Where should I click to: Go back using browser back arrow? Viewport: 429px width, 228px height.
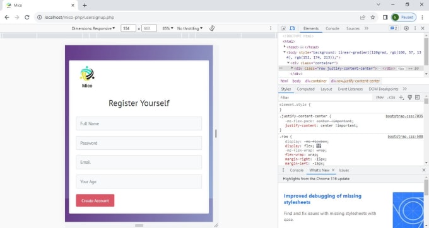7,17
